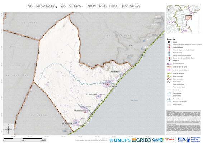Click the 4.2 scale label
This screenshot has width=203, height=143.
tap(23, 140)
